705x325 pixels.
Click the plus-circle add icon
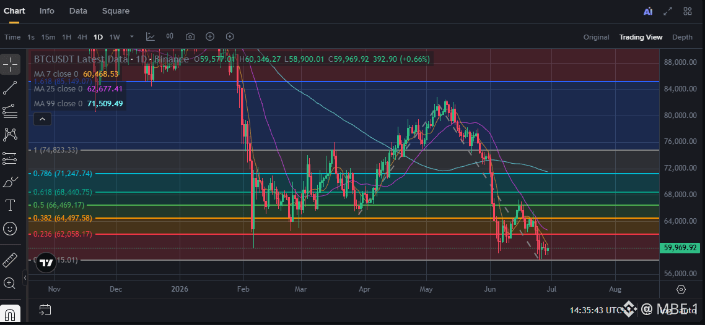click(210, 36)
